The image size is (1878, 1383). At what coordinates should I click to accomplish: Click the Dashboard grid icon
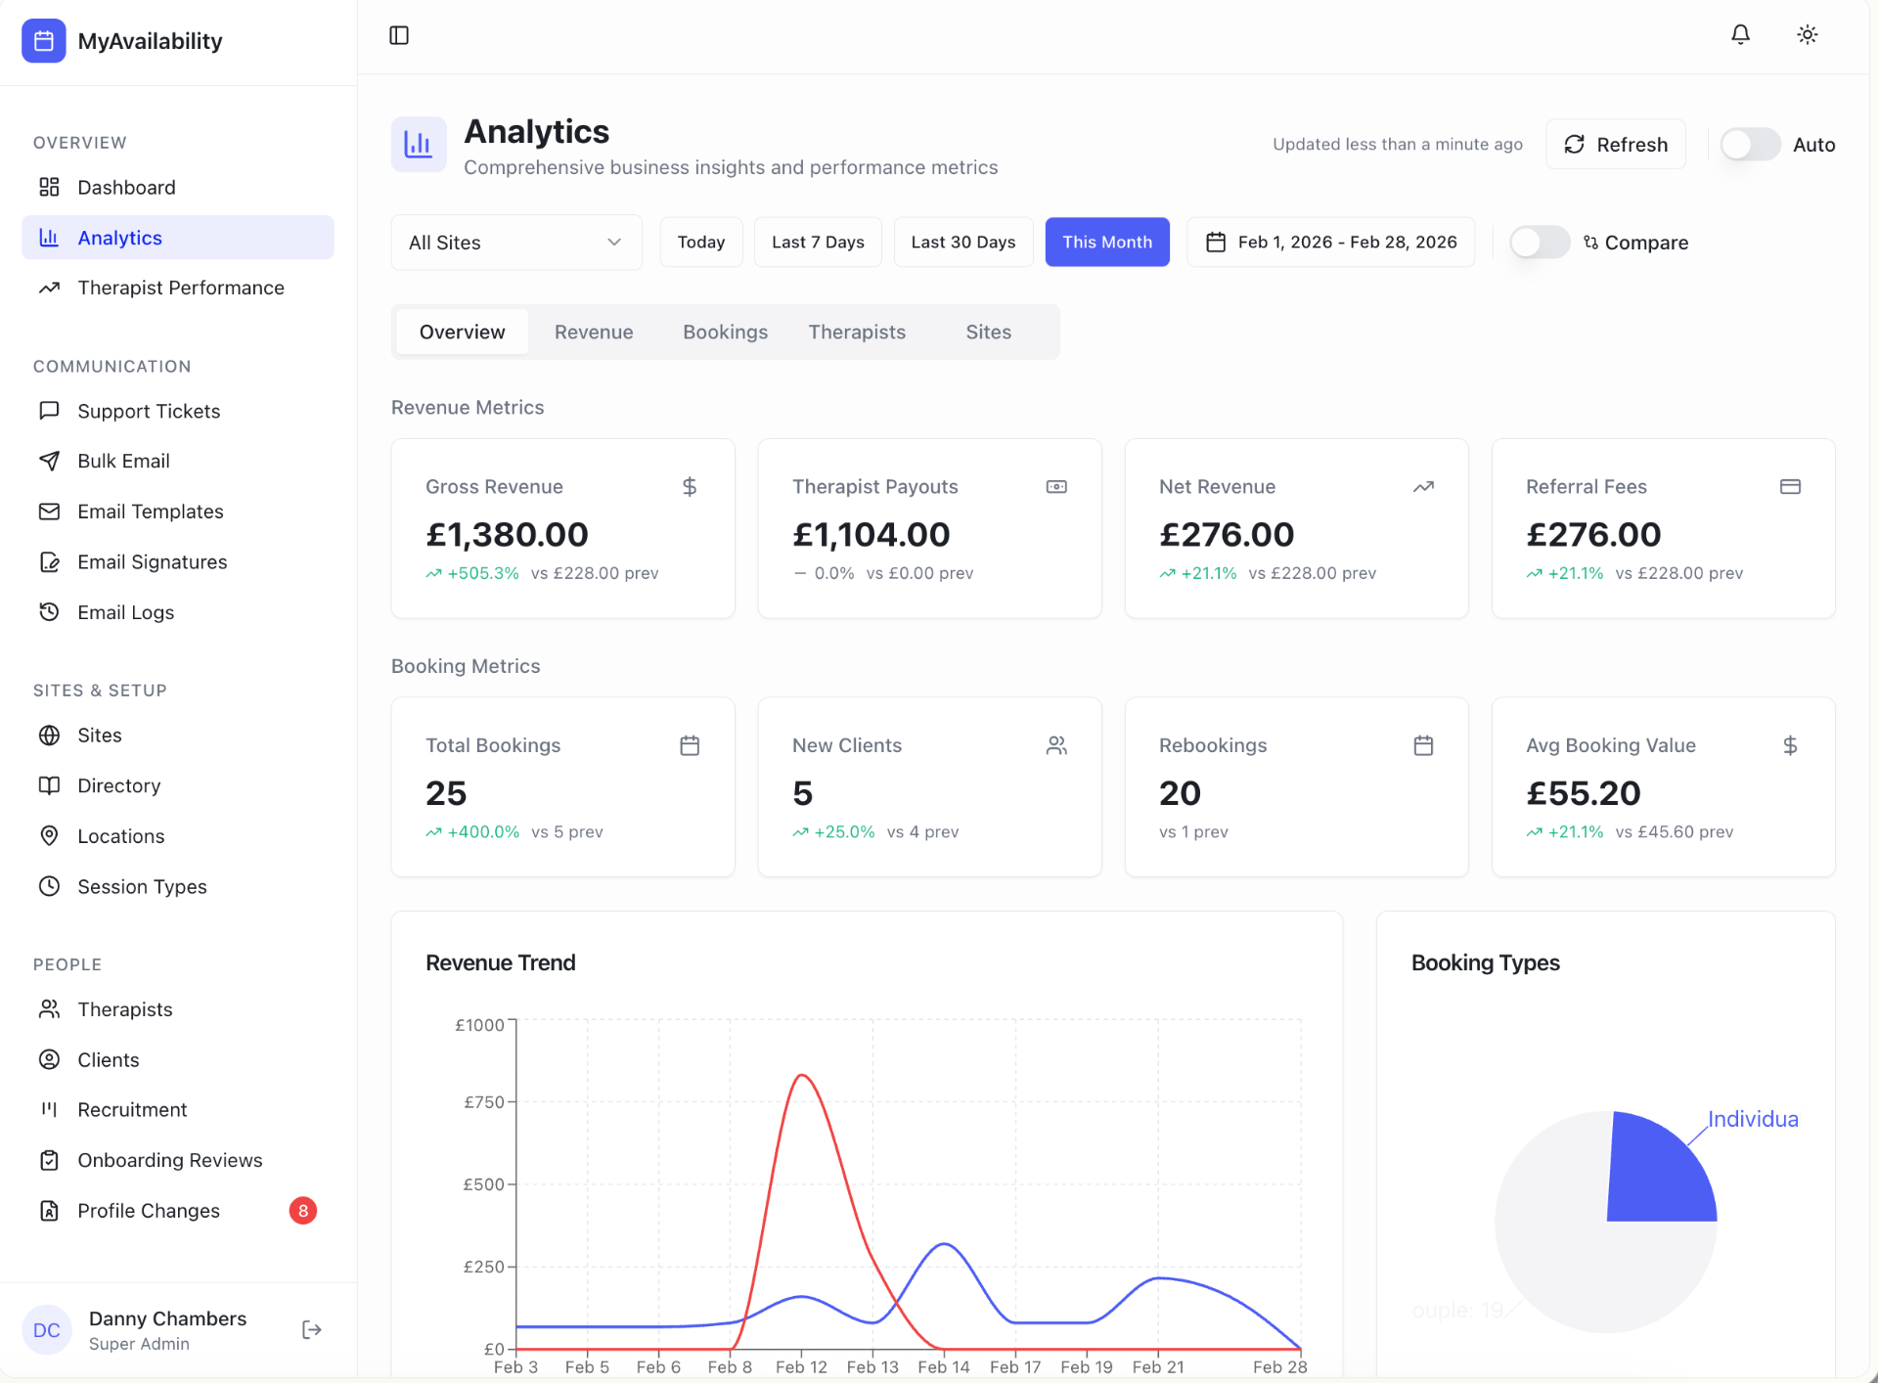pos(49,187)
